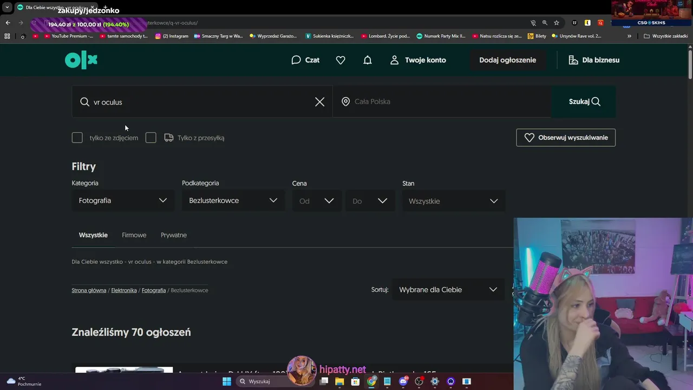Open Strona główna breadcrumb link
The height and width of the screenshot is (390, 693).
pyautogui.click(x=89, y=290)
